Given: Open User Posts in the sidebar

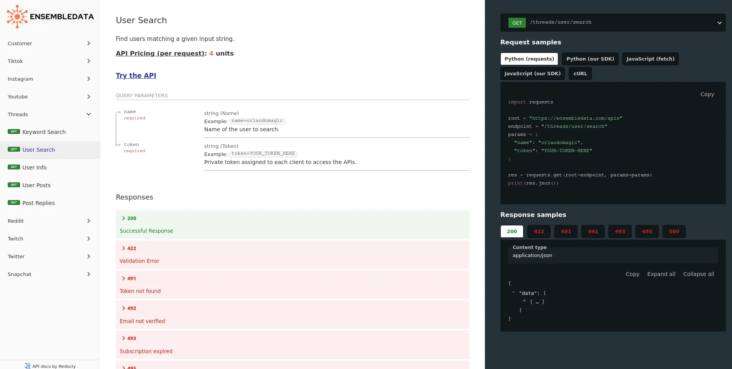Looking at the screenshot, I should pyautogui.click(x=50, y=185).
